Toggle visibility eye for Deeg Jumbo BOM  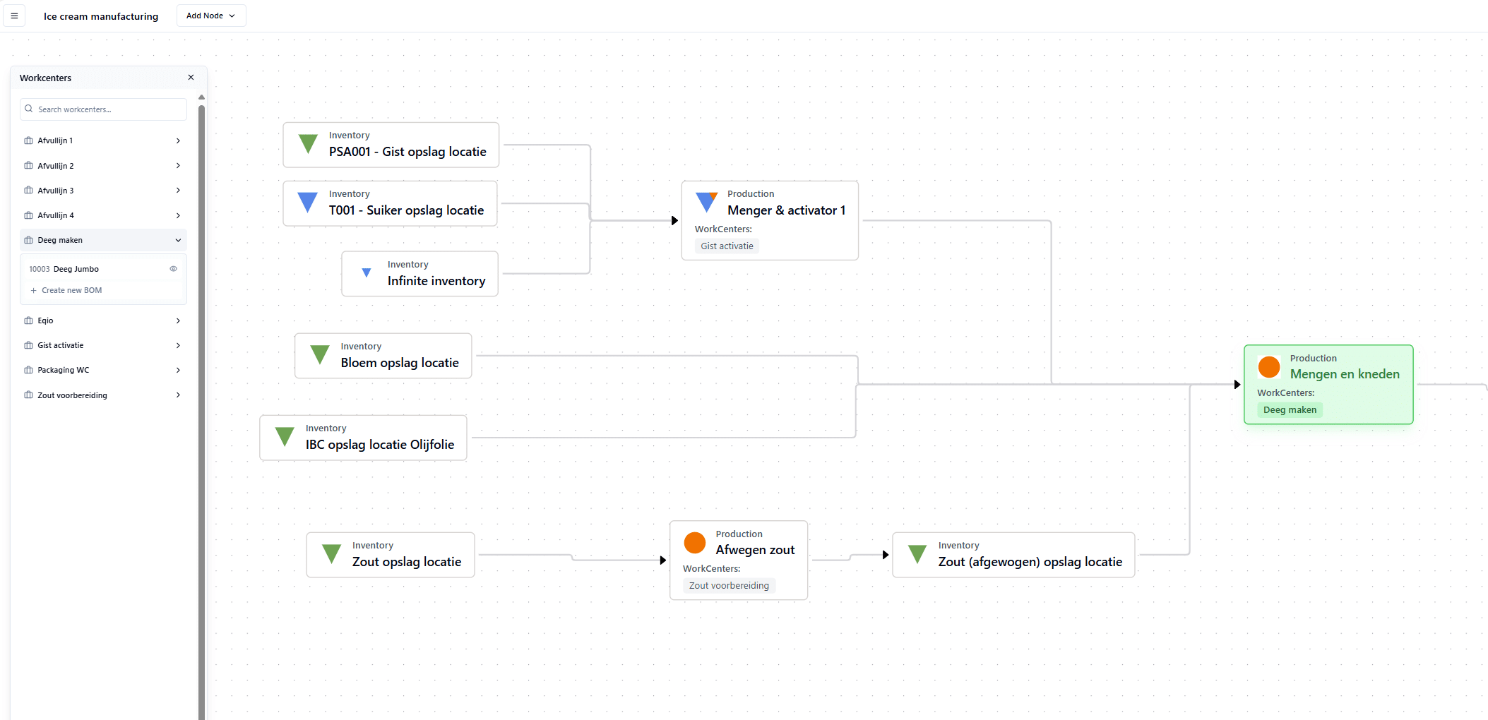[173, 269]
